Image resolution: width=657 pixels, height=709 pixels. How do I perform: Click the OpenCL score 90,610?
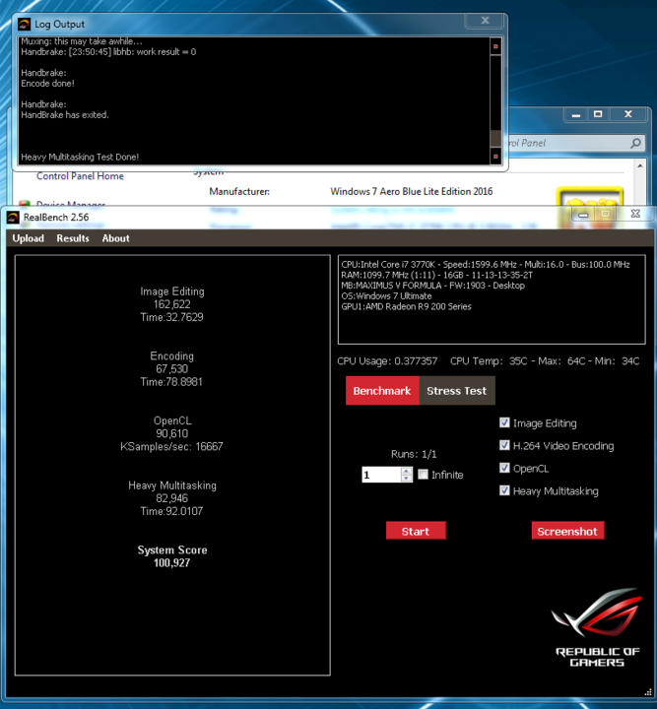click(x=171, y=433)
